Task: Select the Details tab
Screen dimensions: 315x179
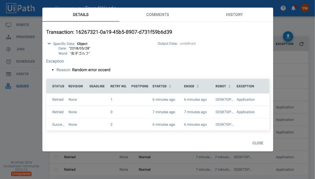Action: [81, 14]
